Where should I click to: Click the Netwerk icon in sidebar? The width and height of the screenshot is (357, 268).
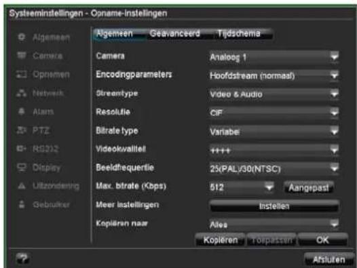(22, 93)
